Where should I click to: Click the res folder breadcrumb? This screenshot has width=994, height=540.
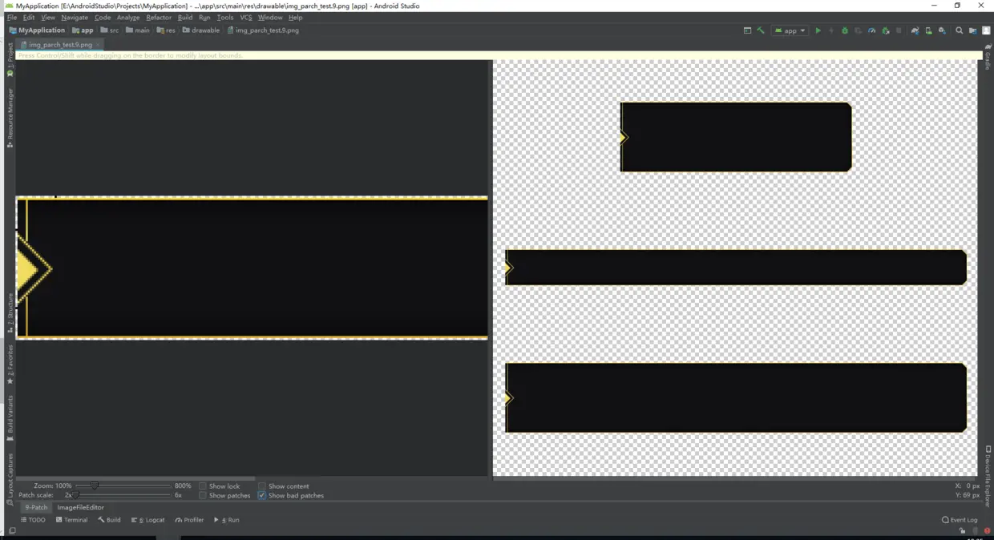[166, 30]
